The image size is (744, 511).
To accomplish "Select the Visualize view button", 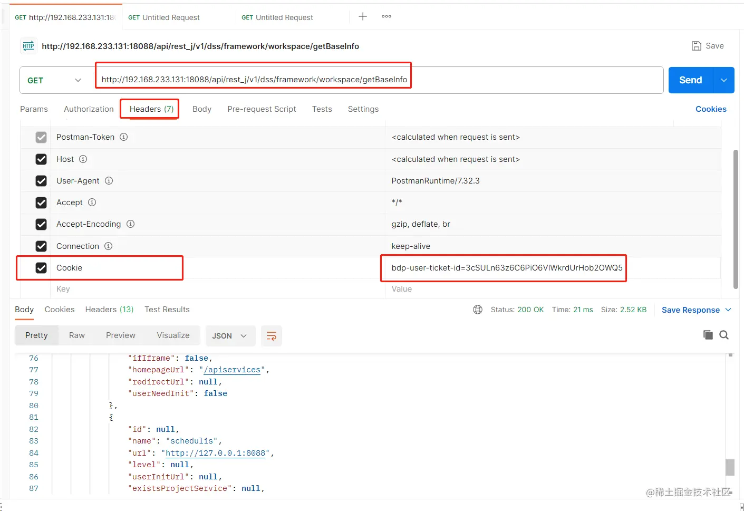I will (x=173, y=335).
